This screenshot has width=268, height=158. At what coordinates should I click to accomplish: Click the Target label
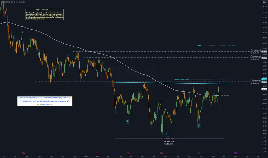click(x=199, y=46)
